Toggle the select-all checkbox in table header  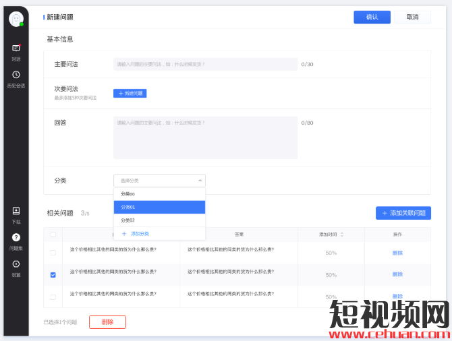pos(53,235)
